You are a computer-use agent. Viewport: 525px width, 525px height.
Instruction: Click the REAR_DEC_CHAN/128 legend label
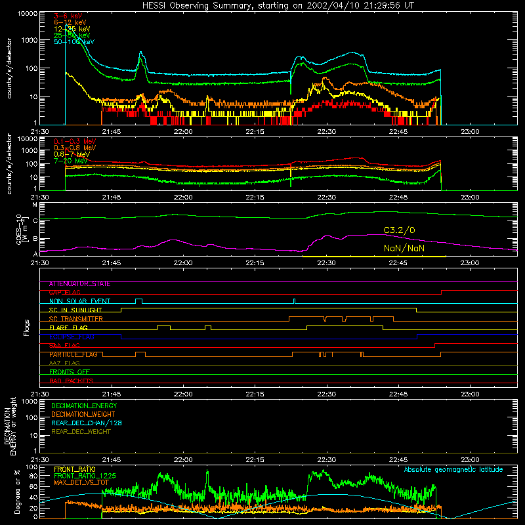click(87, 423)
